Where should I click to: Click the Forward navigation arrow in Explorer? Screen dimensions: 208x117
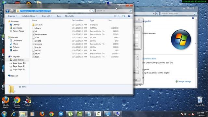12,11
